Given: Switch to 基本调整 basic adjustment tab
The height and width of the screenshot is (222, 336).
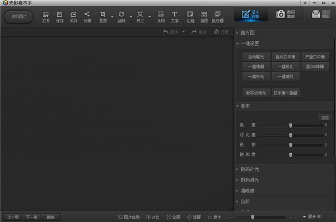Looking at the screenshot, I should 251,14.
